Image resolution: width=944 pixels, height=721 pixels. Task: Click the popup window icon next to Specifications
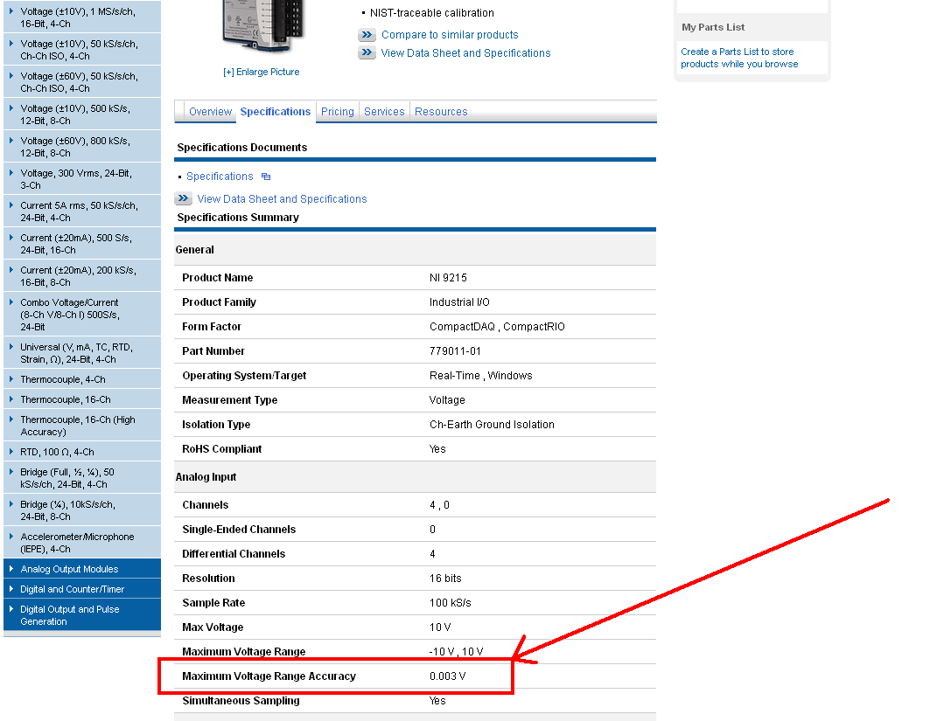click(266, 177)
